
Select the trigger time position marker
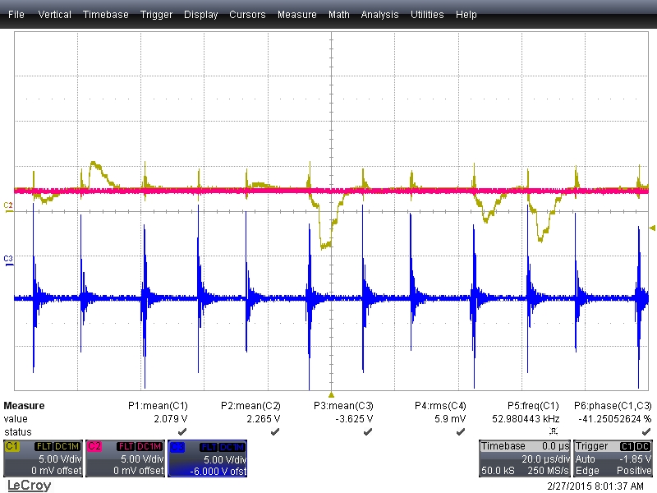tap(331, 395)
